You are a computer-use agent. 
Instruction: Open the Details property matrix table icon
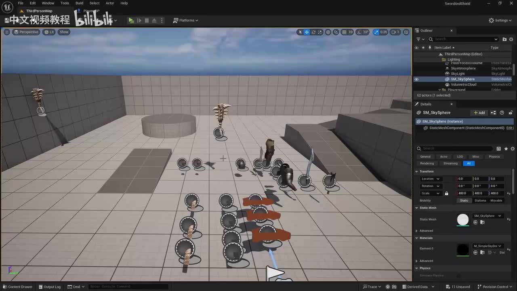click(x=498, y=149)
